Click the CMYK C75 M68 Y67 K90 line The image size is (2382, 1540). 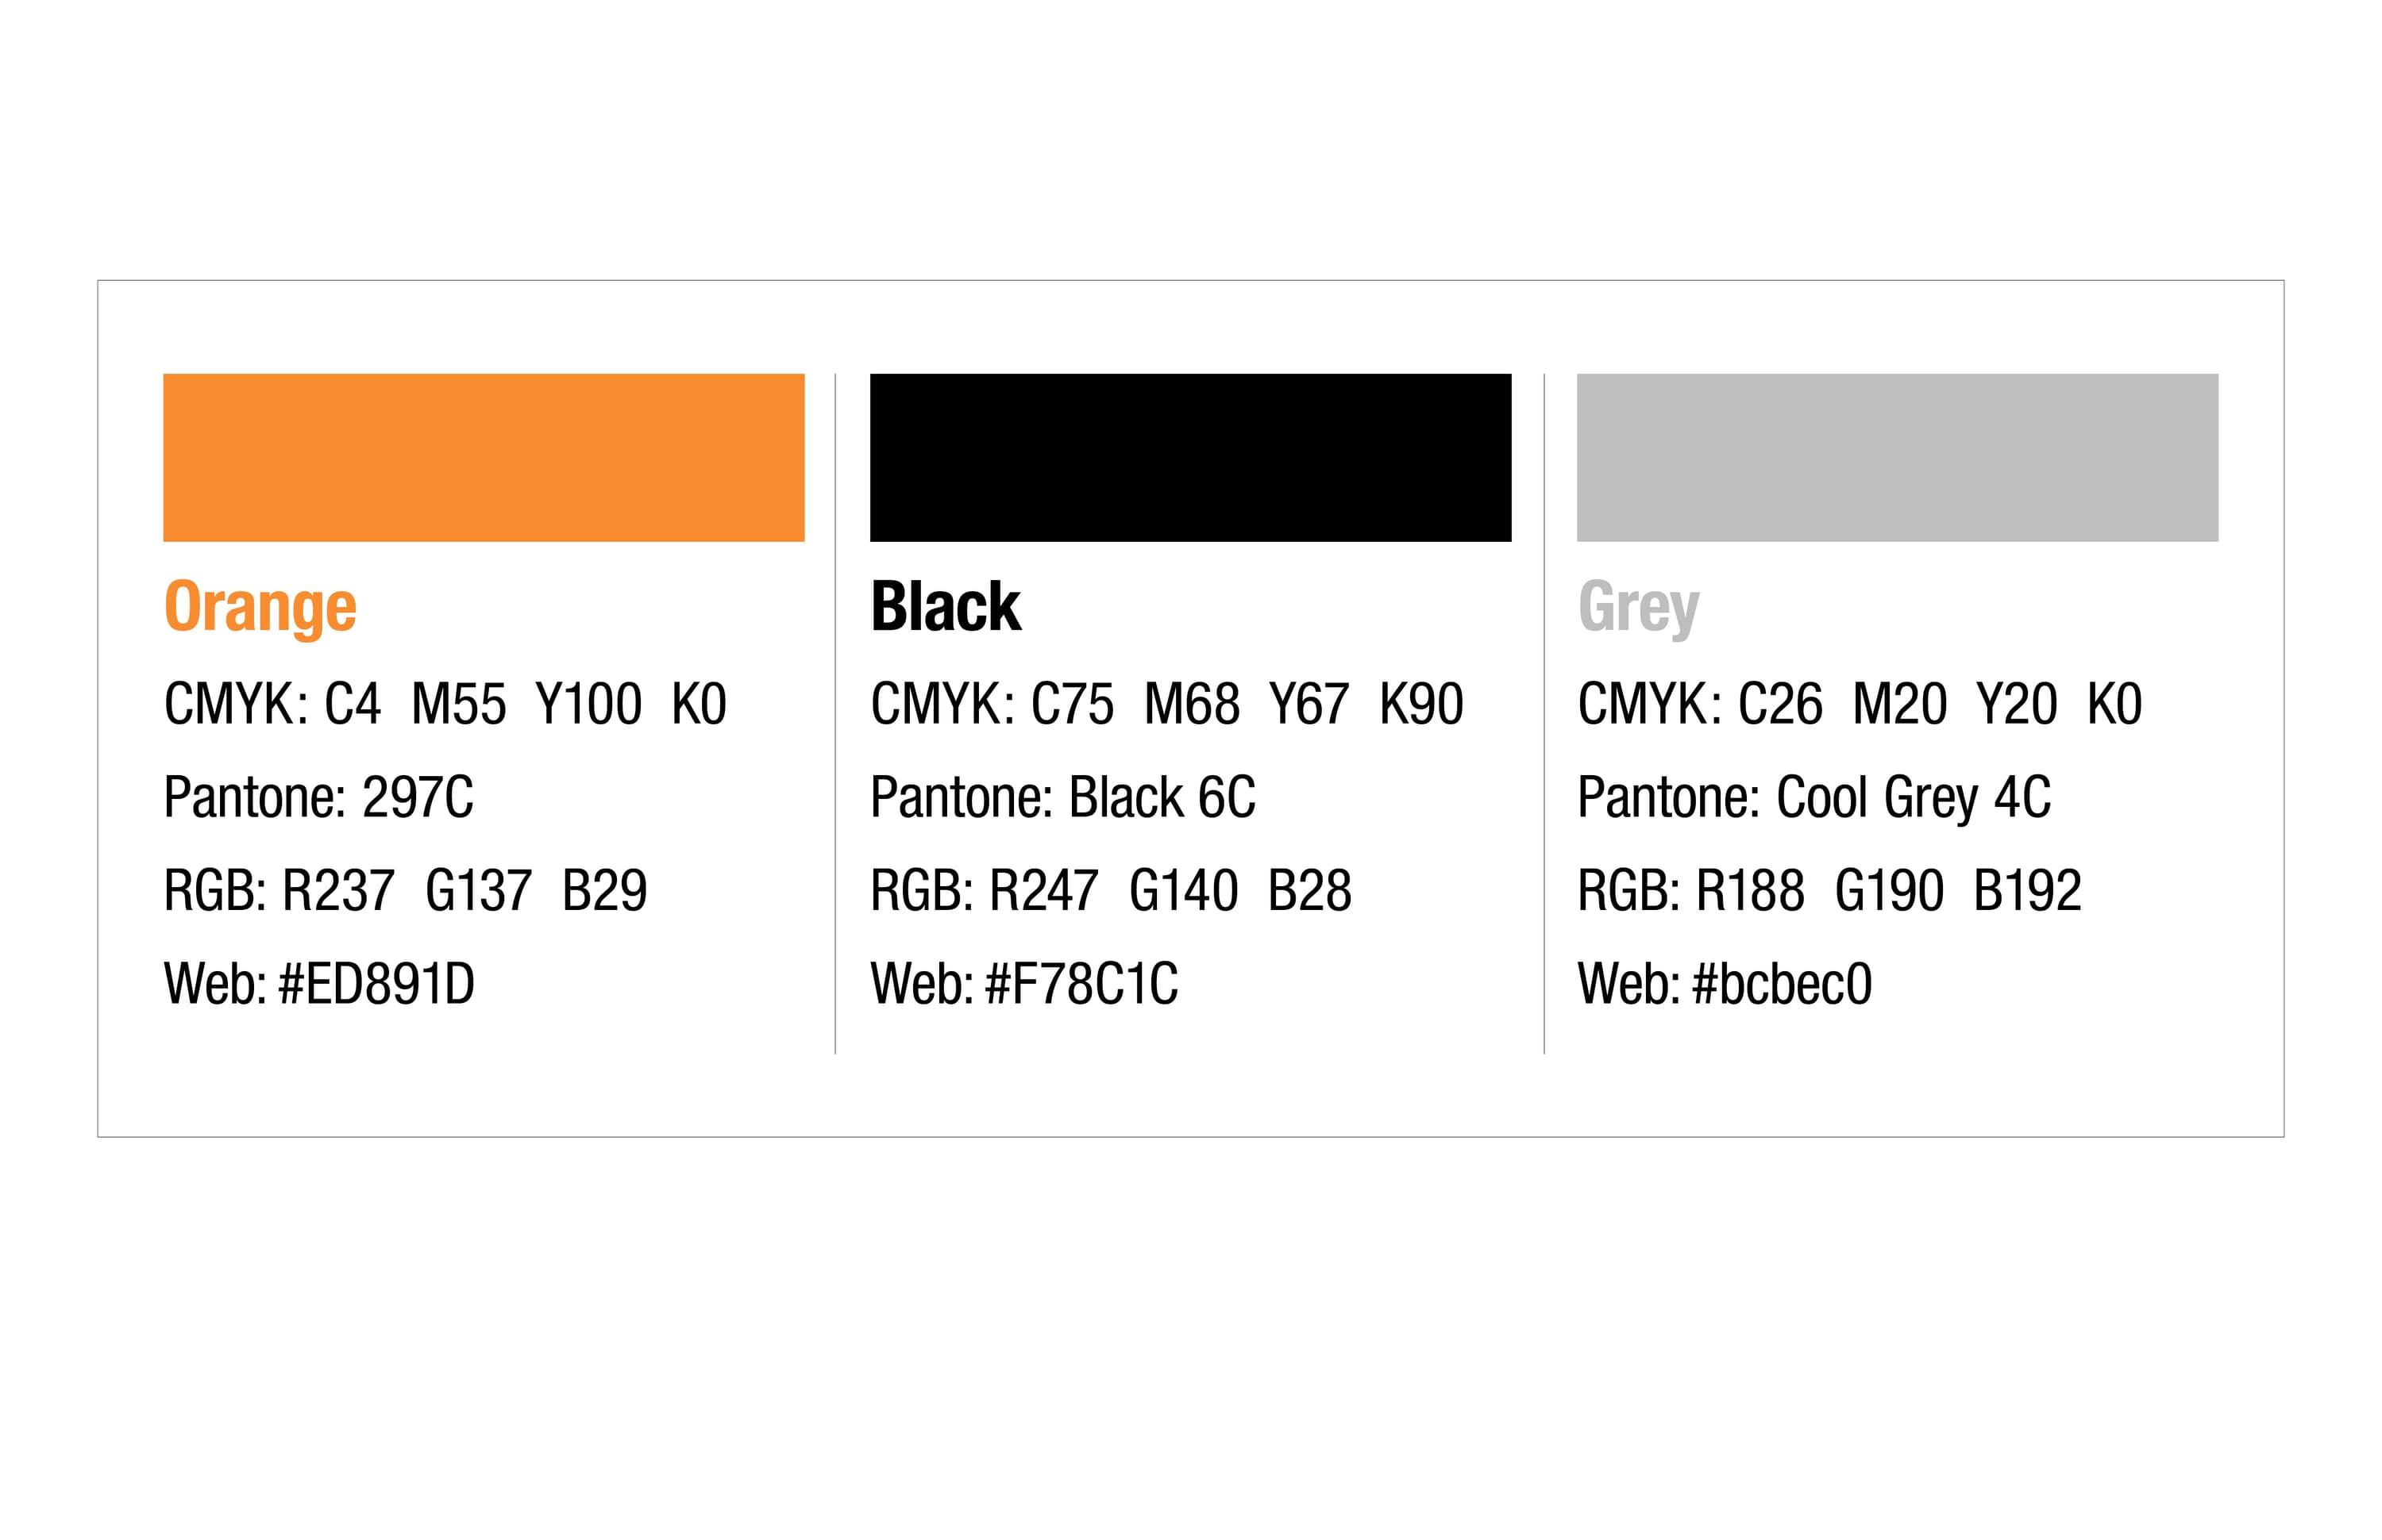point(1167,704)
